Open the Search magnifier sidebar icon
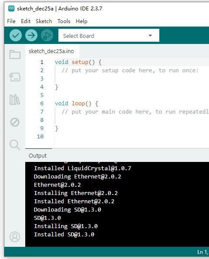The height and width of the screenshot is (259, 209). (x=15, y=145)
